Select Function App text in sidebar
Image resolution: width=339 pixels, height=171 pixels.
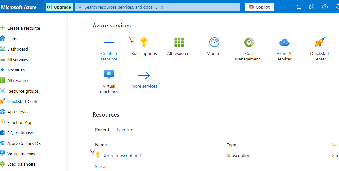[20, 122]
